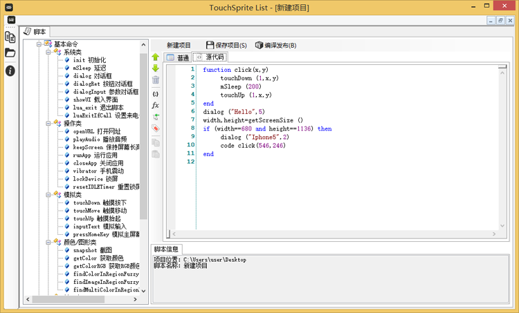Viewport: 519px width, 313px height.
Task: Click the command tree vertical scrollbar
Action: click(x=143, y=136)
